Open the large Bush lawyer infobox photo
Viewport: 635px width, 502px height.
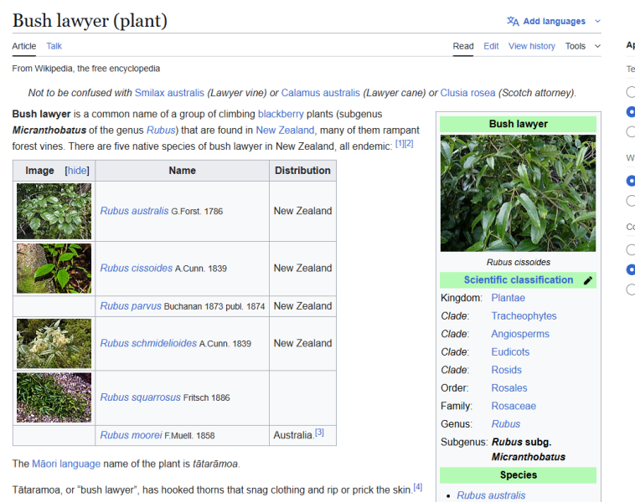coord(518,193)
